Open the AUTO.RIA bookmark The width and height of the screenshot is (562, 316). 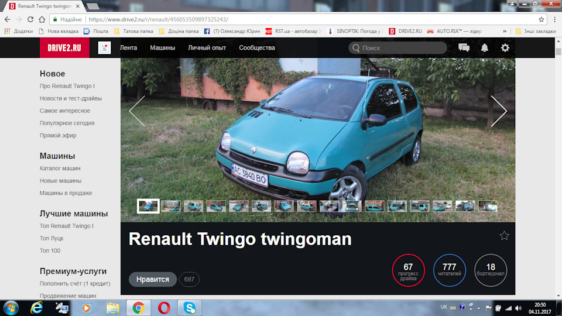click(454, 31)
